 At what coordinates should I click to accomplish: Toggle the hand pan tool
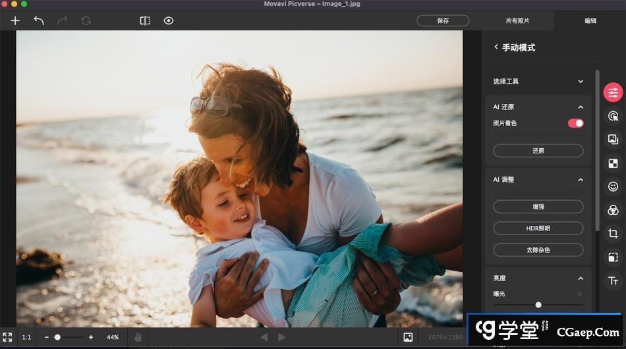tap(138, 337)
